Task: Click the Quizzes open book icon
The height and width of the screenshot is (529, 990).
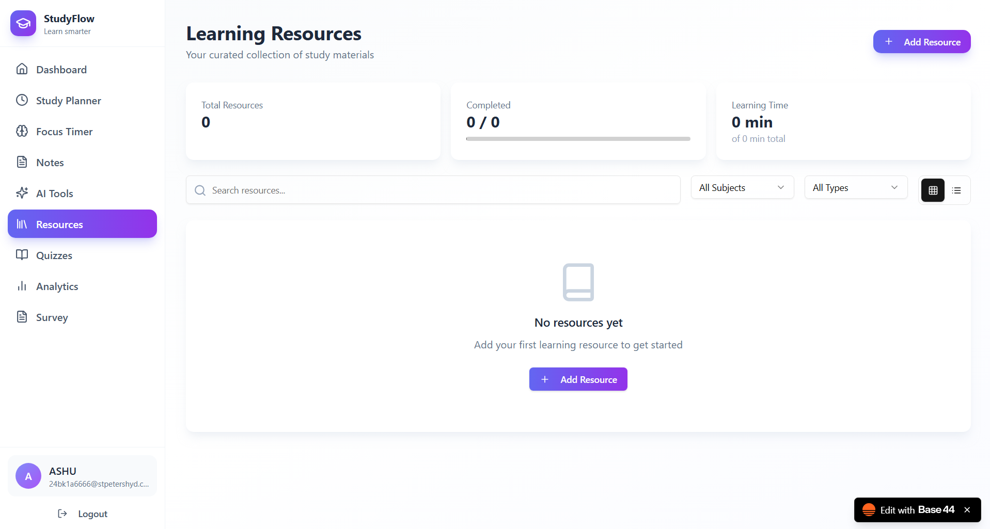Action: pos(22,255)
